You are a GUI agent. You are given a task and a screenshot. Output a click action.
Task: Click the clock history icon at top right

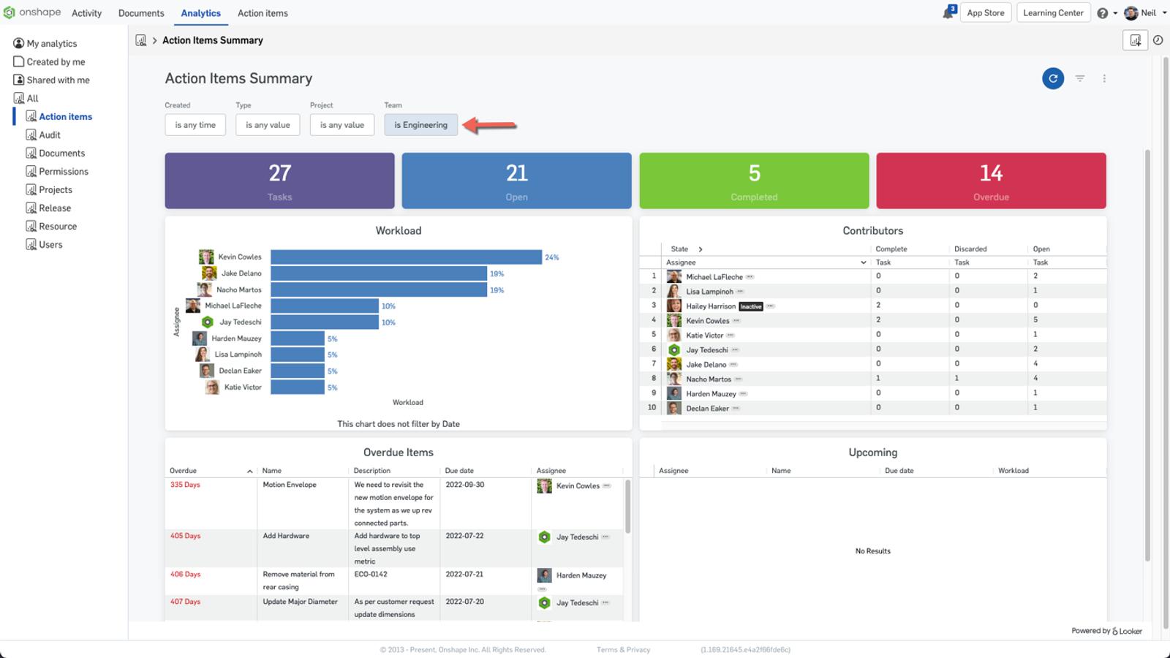(1158, 40)
